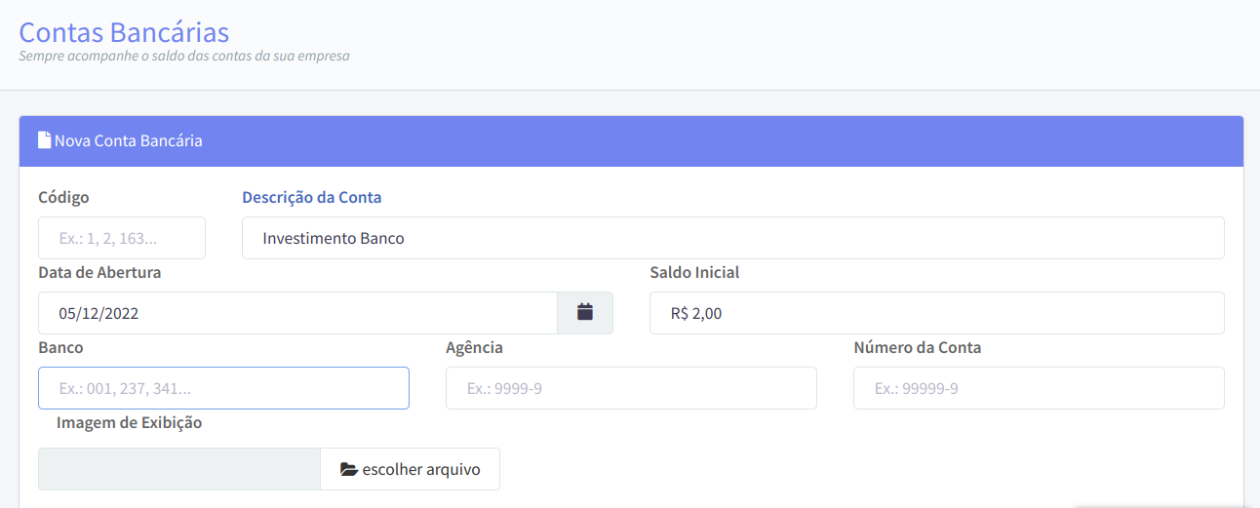1260x508 pixels.
Task: Click the Banco label
Action: (60, 347)
